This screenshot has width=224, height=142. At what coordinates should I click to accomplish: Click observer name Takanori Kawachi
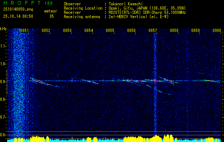(x=125, y=4)
